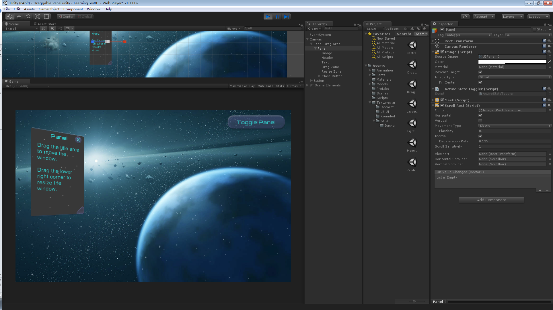Image resolution: width=553 pixels, height=310 pixels.
Task: Toggle the Raycast Target checkbox
Action: [x=480, y=72]
